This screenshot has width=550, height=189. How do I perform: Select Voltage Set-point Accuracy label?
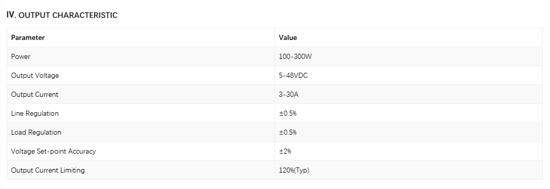[53, 151]
